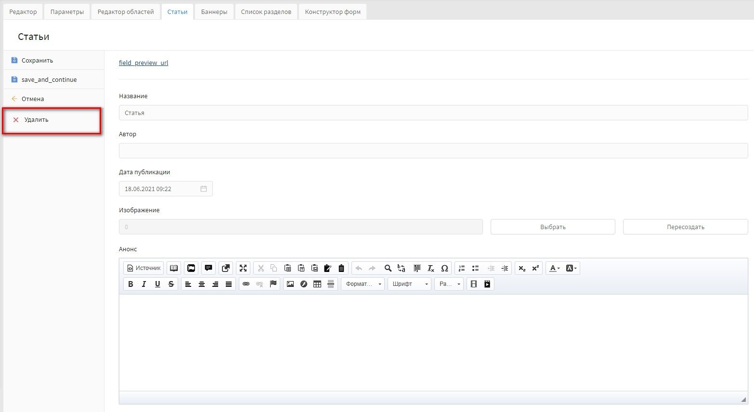Viewport: 754px width, 412px height.
Task: Switch to the Баннеры tab
Action: pos(214,12)
